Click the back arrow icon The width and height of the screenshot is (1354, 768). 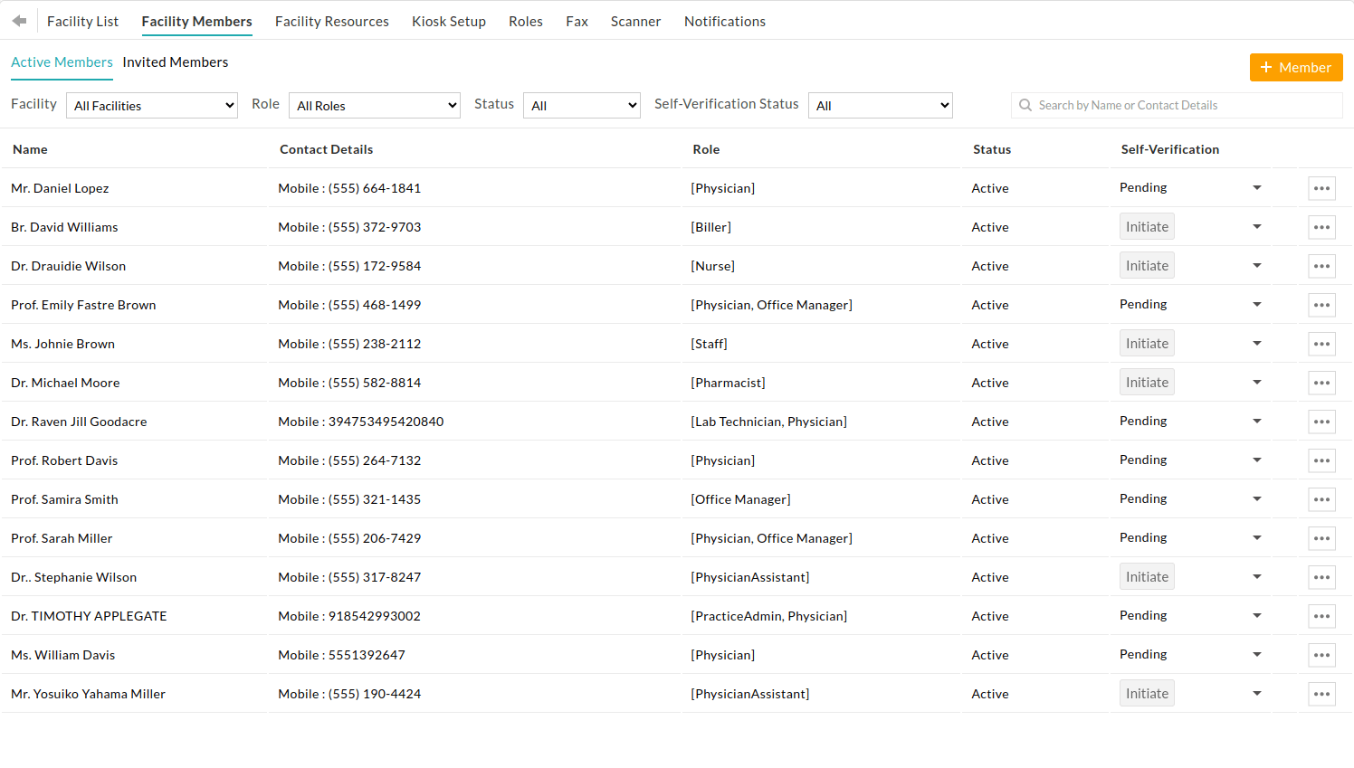(19, 21)
